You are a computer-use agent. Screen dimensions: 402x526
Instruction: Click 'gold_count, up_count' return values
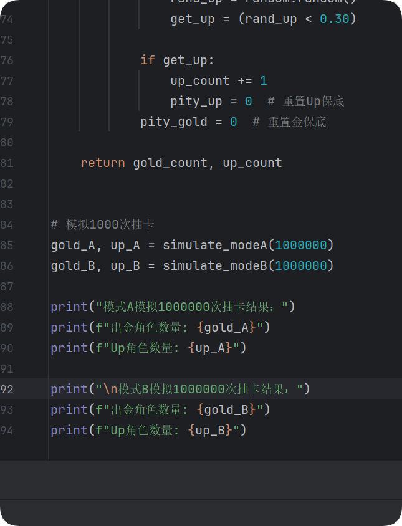coord(208,163)
